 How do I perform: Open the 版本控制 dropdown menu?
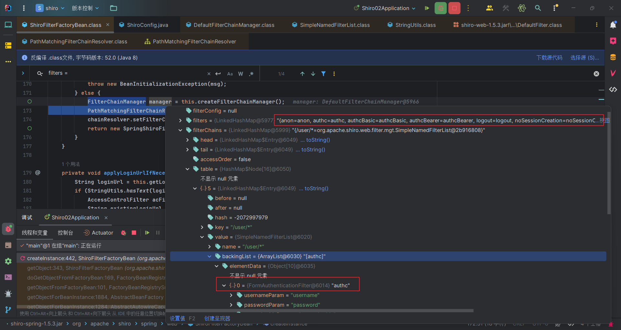click(85, 8)
